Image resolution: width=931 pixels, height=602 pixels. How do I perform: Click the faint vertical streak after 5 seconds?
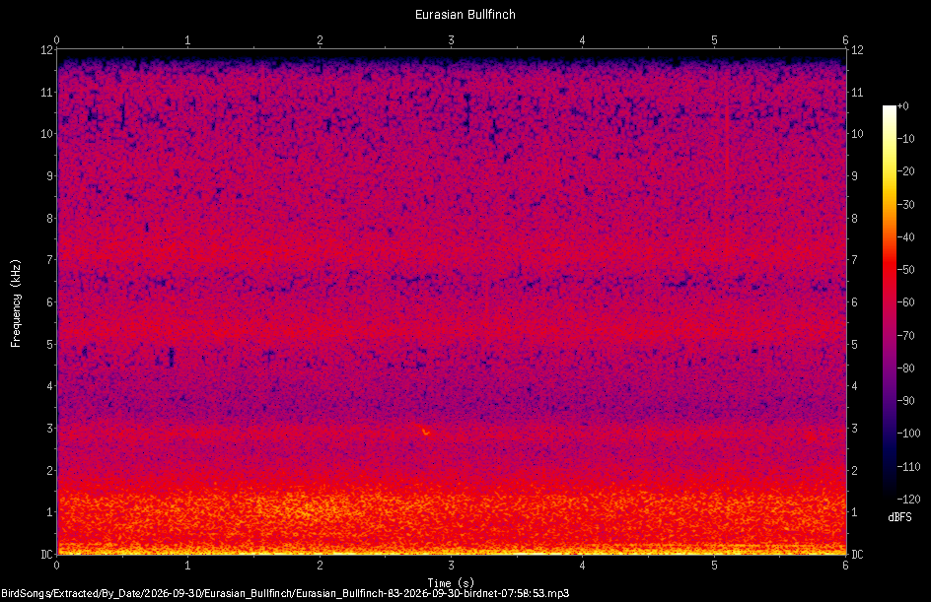726,178
